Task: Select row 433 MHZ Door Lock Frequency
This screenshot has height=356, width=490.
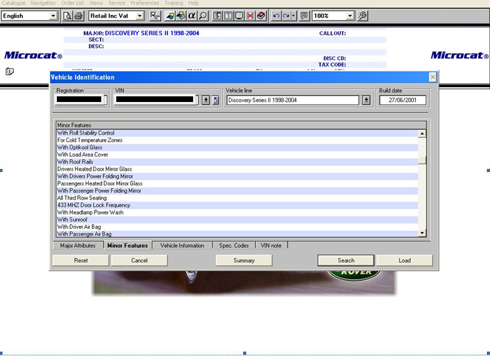Action: [237, 205]
